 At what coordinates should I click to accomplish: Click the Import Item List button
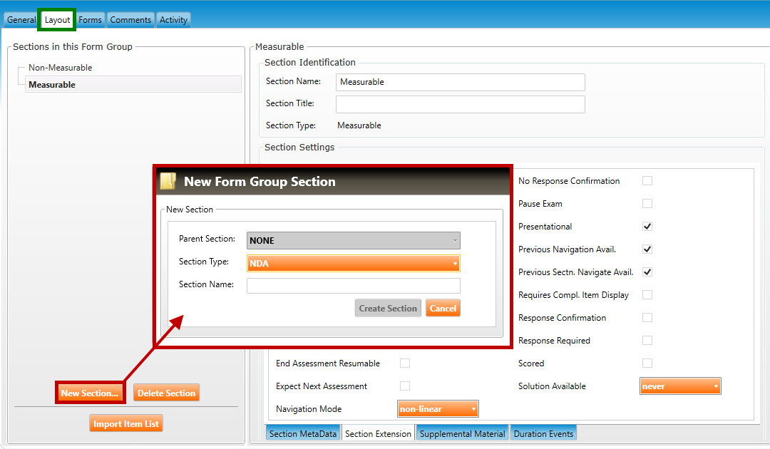[126, 424]
